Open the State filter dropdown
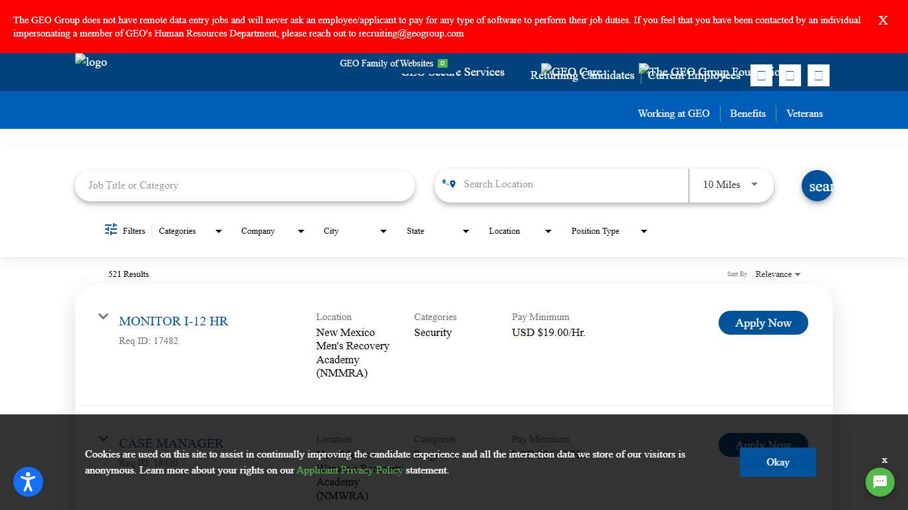 pyautogui.click(x=437, y=231)
